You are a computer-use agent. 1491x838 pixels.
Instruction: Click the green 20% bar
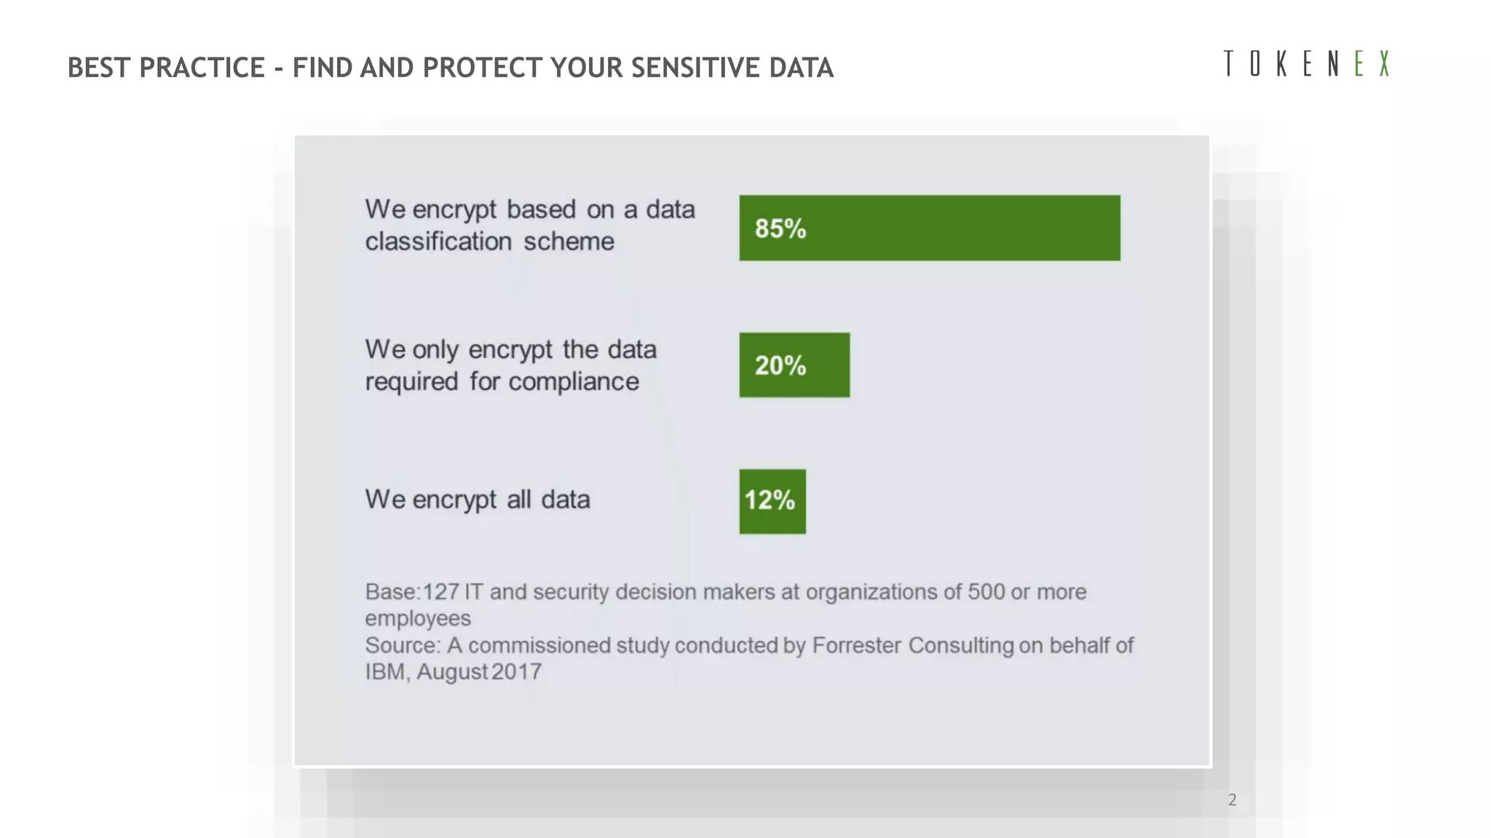(x=794, y=365)
